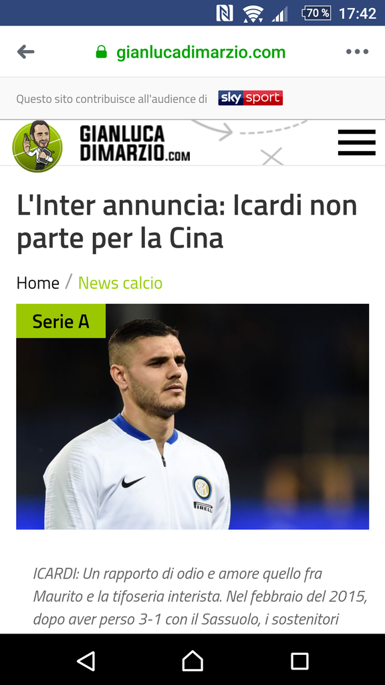Viewport: 385px width, 685px height.
Task: Tap the green padlock security icon
Action: (x=102, y=52)
